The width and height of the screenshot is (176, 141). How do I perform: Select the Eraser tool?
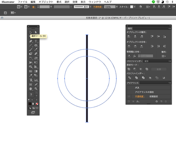tap(36, 54)
